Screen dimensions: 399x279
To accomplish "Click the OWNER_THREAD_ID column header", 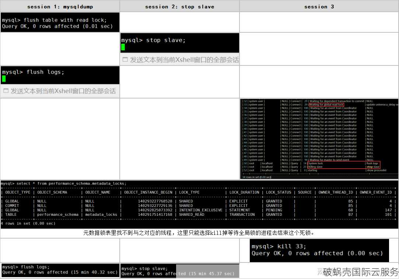I will click(x=336, y=192).
